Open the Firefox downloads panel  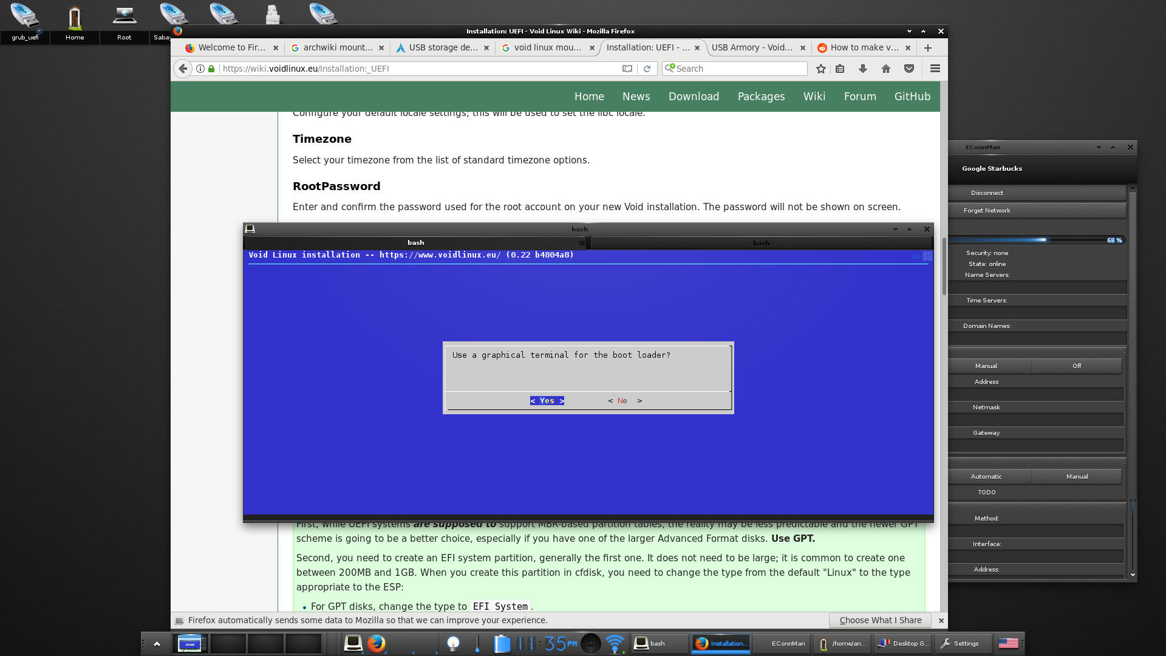click(863, 69)
